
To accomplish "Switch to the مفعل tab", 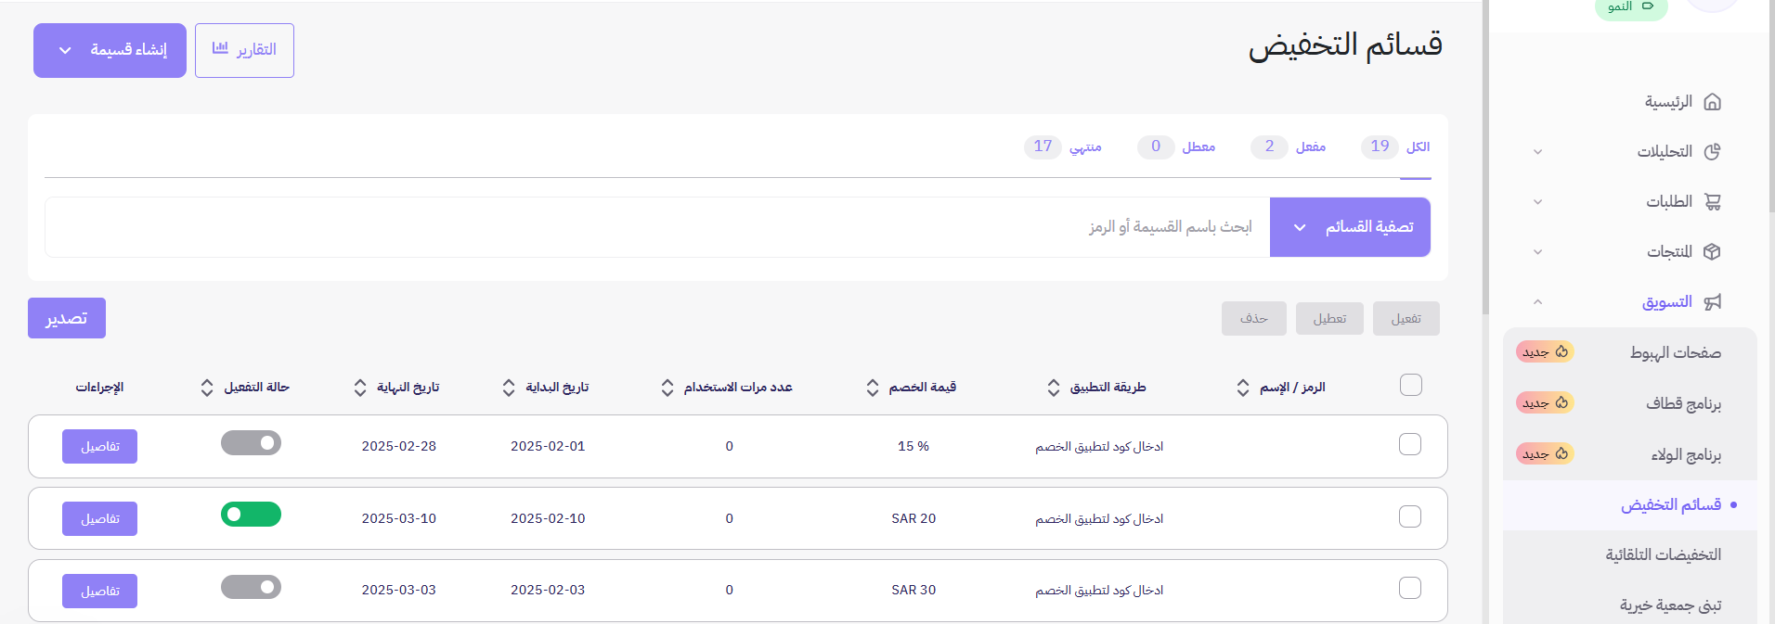I will (1288, 146).
